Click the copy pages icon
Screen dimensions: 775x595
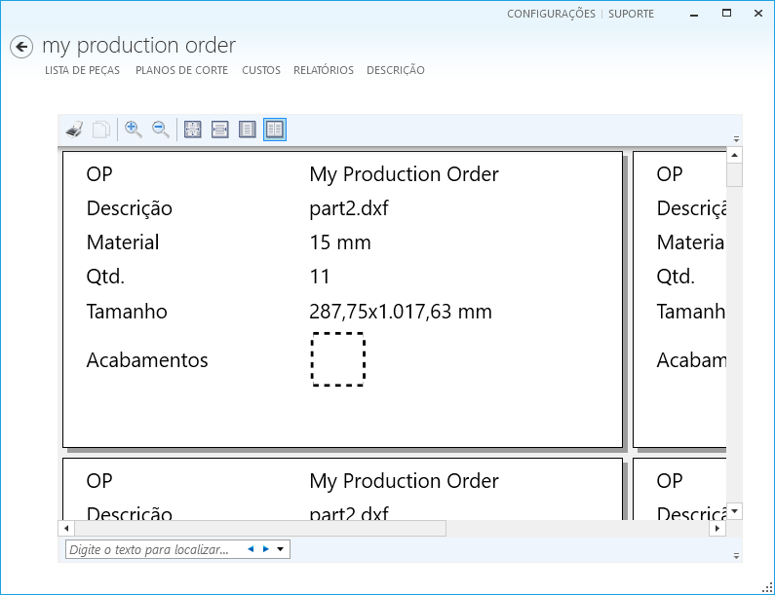tap(100, 130)
